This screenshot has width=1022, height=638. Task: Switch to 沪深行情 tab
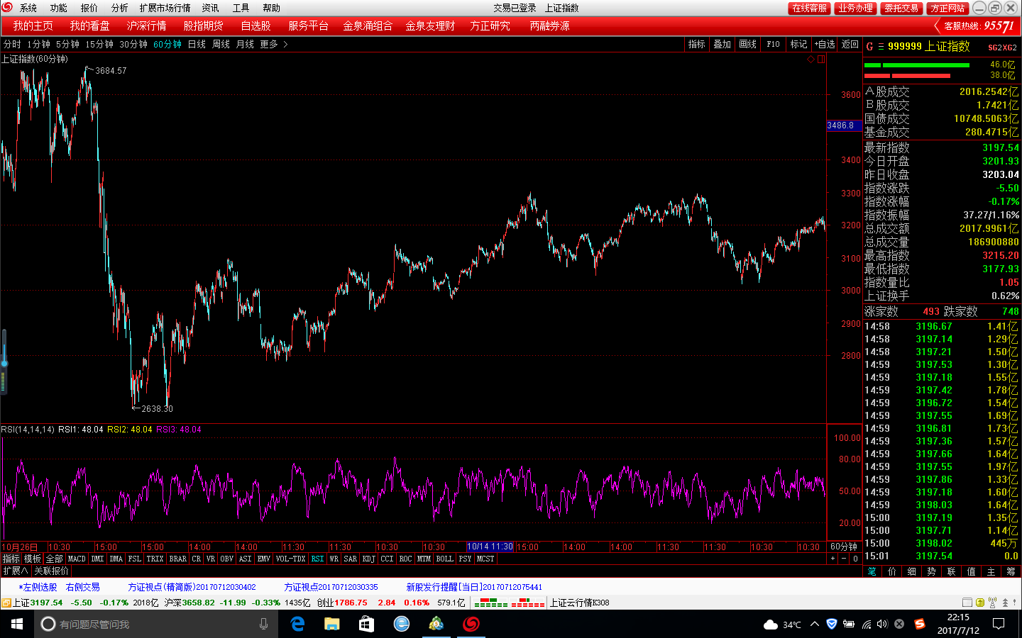147,26
